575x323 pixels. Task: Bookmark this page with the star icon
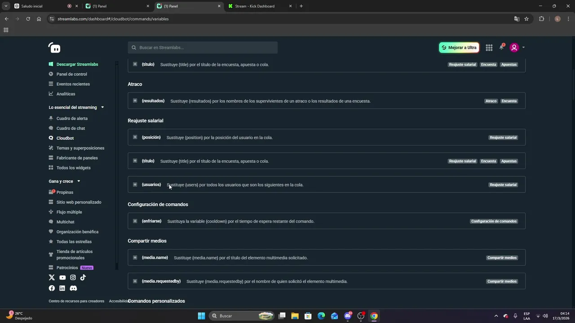tap(526, 19)
